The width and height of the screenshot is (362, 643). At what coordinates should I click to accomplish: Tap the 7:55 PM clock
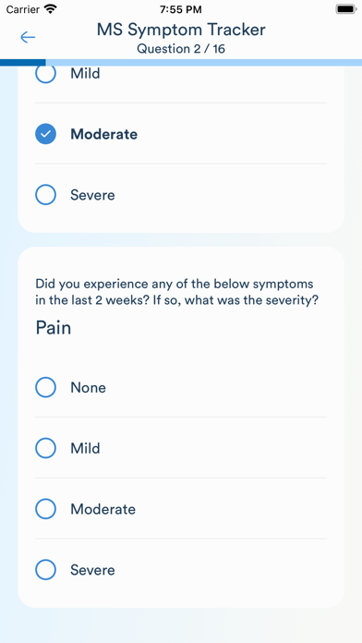tap(181, 9)
